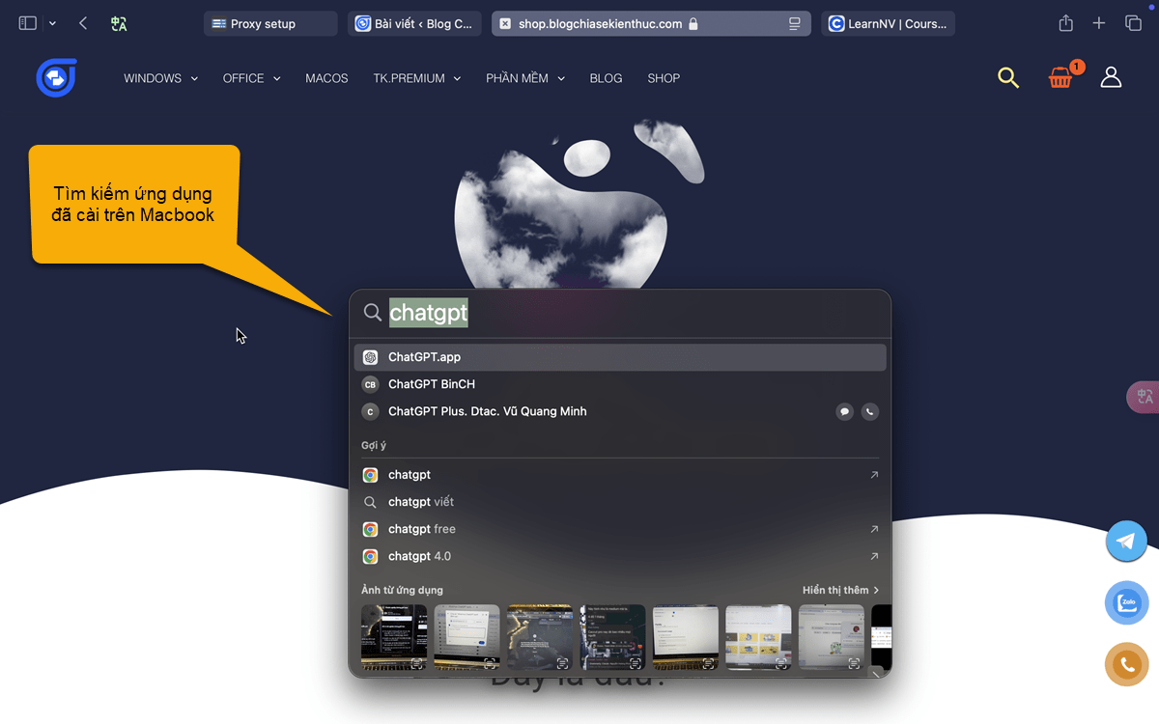Expand the WINDOWS menu dropdown

[160, 78]
